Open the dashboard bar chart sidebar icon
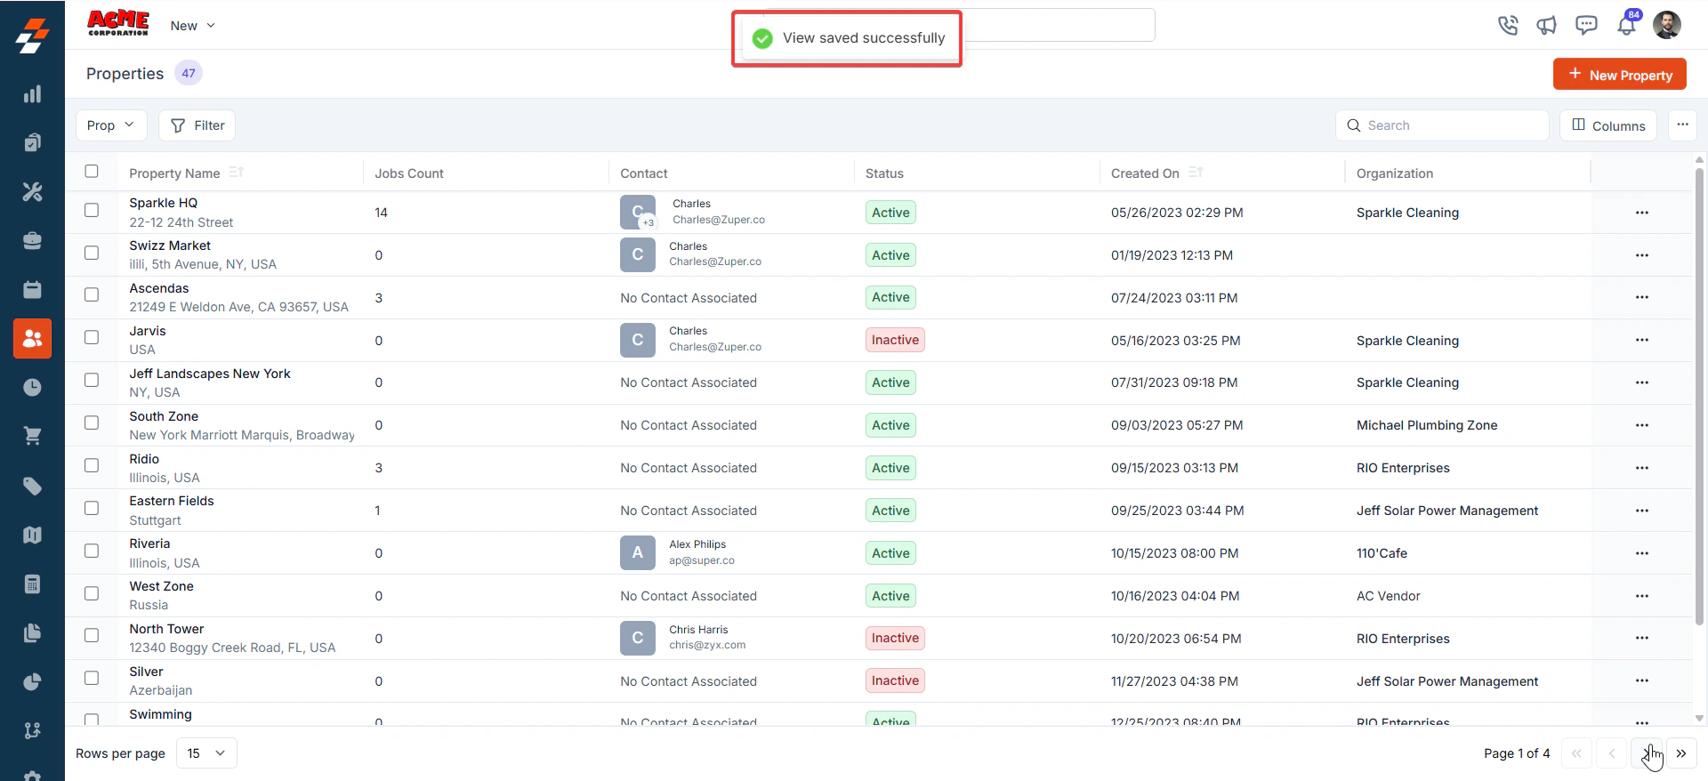The width and height of the screenshot is (1708, 781). pyautogui.click(x=32, y=94)
